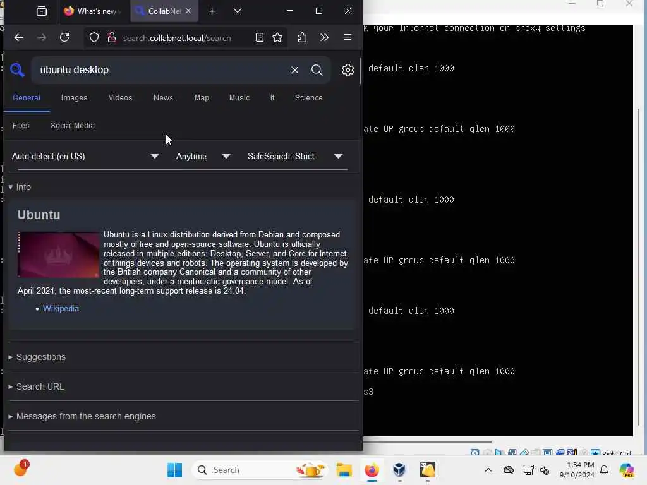This screenshot has width=647, height=485.
Task: Activate Firefox from the taskbar
Action: [372, 470]
